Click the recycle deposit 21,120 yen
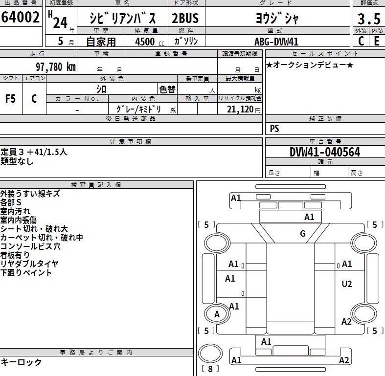Viewport: 385px width, 376px height. (x=244, y=109)
